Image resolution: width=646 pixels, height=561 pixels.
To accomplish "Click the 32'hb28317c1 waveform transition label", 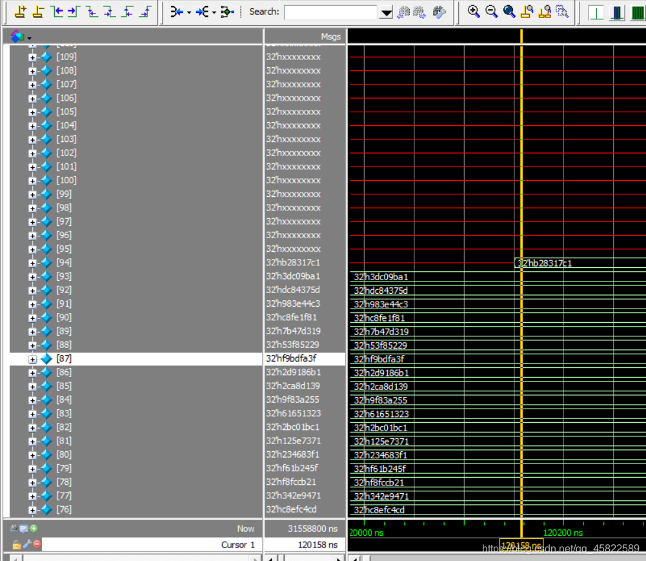I will [544, 263].
